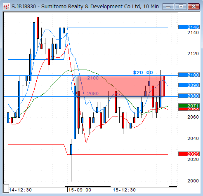Click the 15-12:30 time axis label

pos(124,190)
